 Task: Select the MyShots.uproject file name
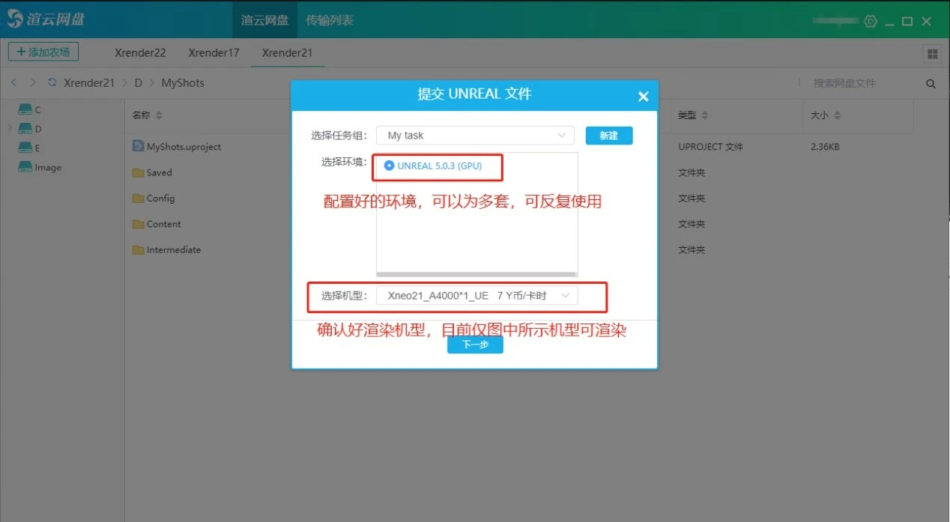pyautogui.click(x=184, y=147)
